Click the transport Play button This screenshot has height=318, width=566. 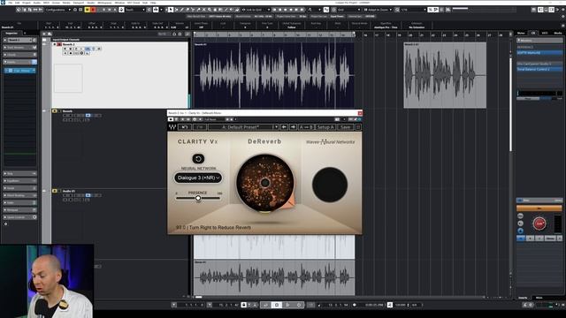coord(287,305)
